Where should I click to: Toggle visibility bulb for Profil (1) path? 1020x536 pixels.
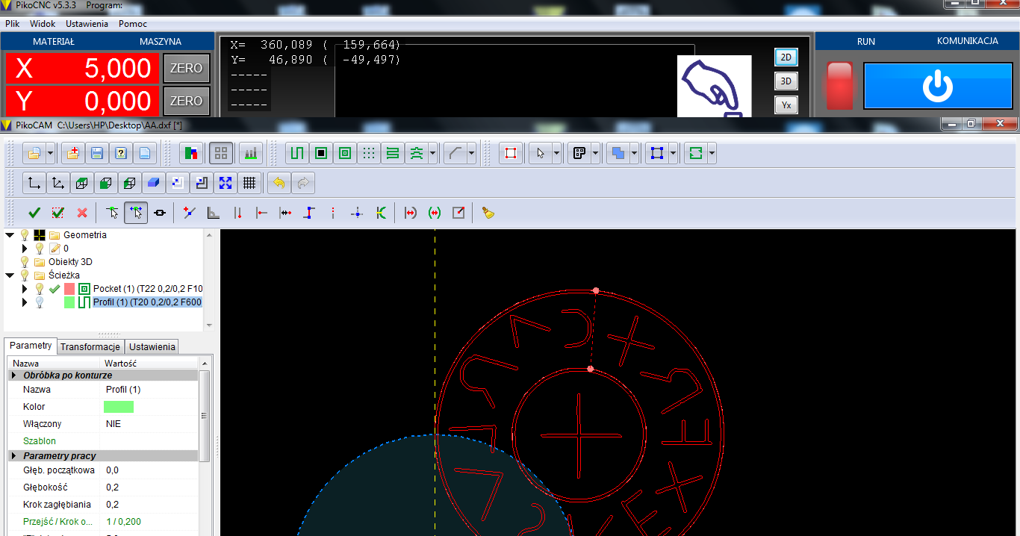pos(40,302)
